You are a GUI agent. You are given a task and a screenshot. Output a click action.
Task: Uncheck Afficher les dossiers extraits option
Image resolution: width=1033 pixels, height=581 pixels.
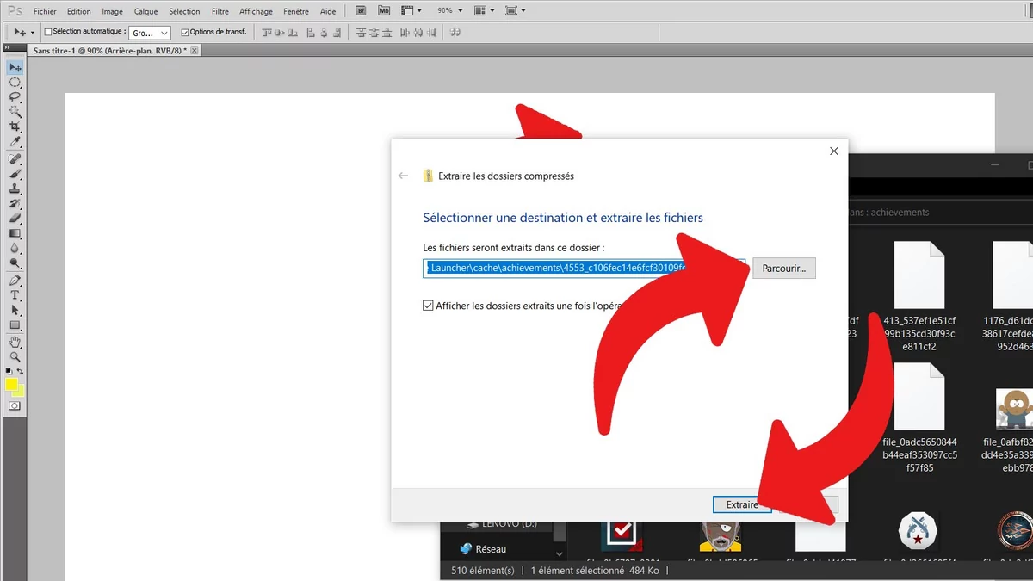pyautogui.click(x=428, y=305)
